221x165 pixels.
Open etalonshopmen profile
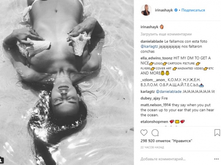click(x=154, y=122)
